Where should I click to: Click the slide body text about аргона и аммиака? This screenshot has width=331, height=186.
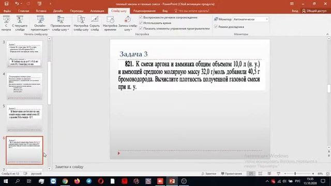[189, 75]
